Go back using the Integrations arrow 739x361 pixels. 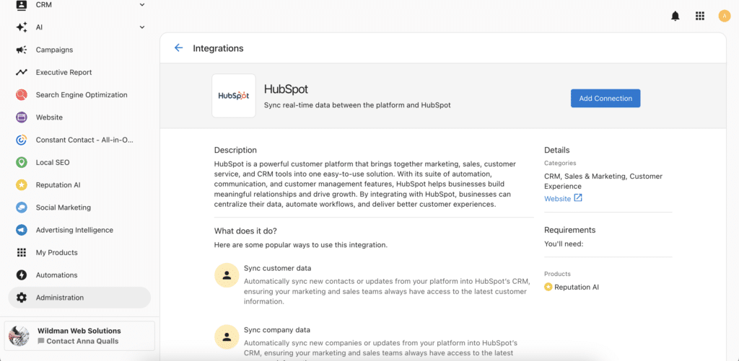click(x=178, y=48)
